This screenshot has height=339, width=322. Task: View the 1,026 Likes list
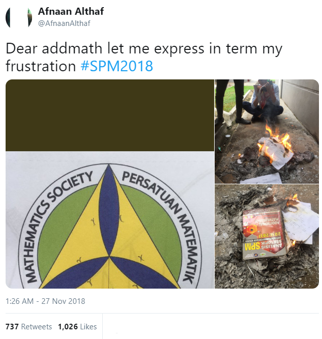[x=77, y=326]
